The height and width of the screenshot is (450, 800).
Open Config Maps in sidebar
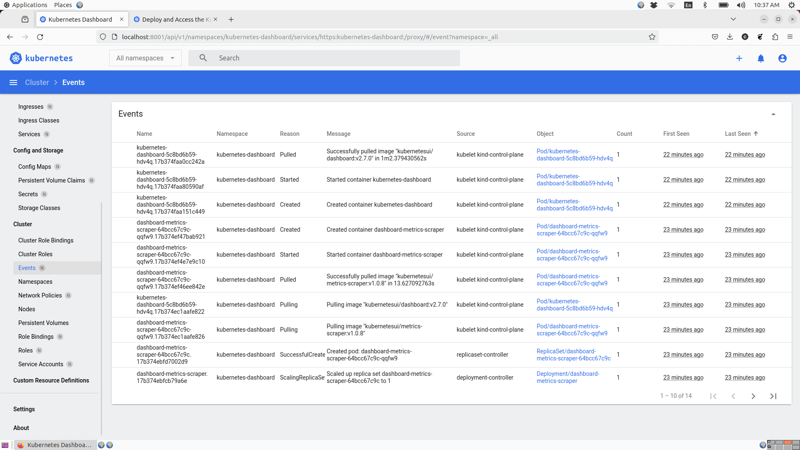click(35, 167)
